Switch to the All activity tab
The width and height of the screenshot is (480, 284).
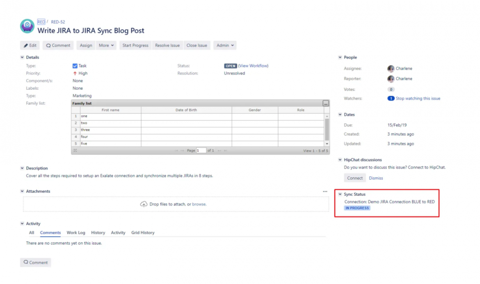pyautogui.click(x=32, y=233)
